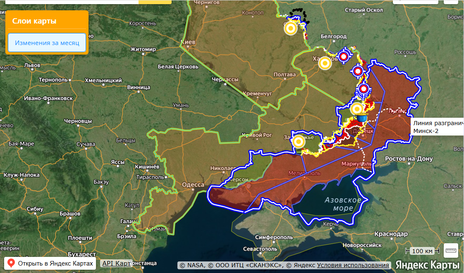Screen dimensions: 464x273
Task: Click the Мариуполь city label
Action: [x=356, y=164]
